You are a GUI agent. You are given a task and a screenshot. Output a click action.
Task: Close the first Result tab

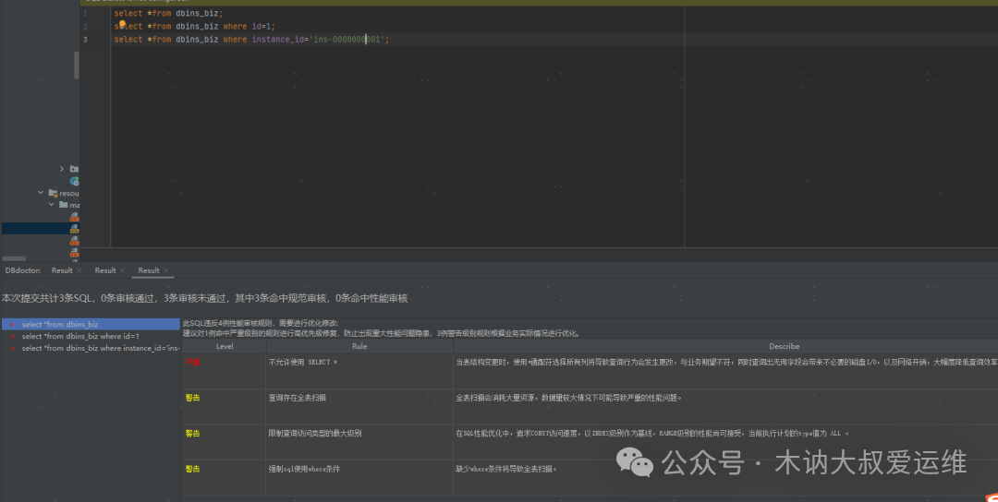tap(79, 270)
